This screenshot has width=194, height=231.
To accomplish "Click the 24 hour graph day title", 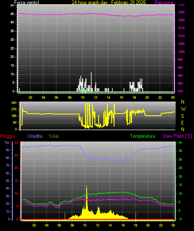I will [x=109, y=2].
